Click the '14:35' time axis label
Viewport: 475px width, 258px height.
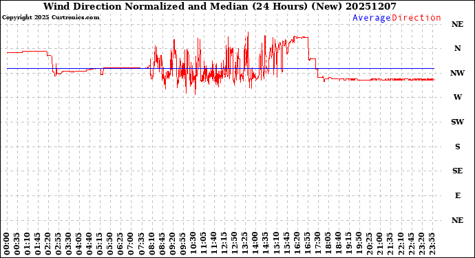point(265,244)
